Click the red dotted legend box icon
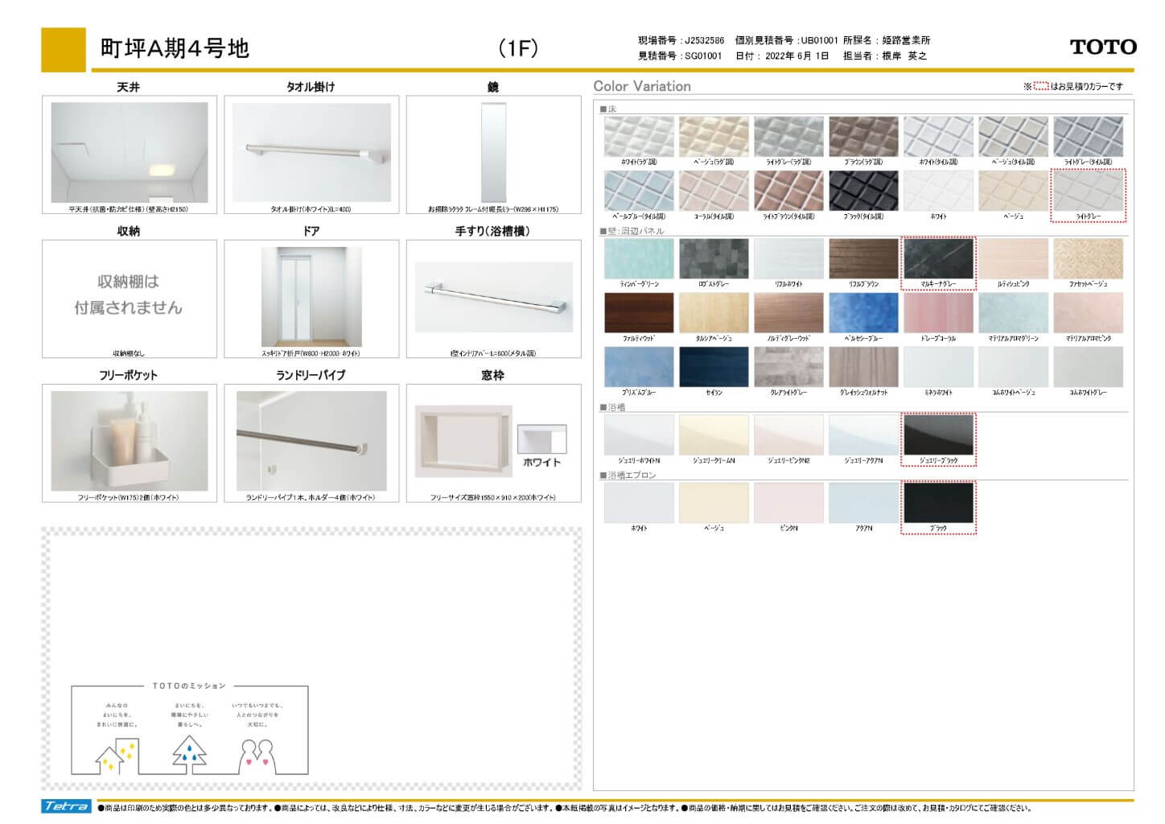This screenshot has height=824, width=1165. click(1040, 86)
